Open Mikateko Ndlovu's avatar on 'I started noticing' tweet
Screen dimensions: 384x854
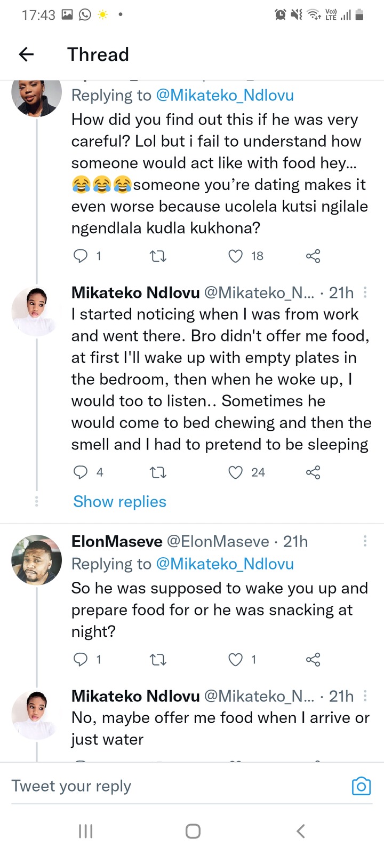click(x=37, y=311)
